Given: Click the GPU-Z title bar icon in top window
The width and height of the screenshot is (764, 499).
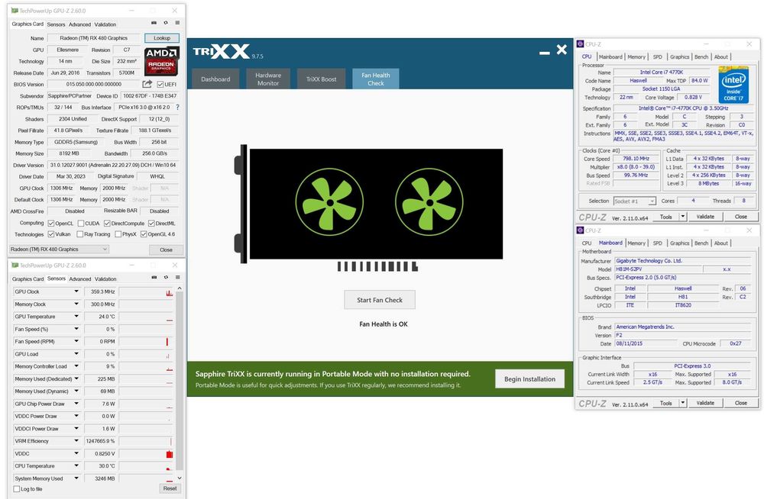Looking at the screenshot, I should click(15, 10).
